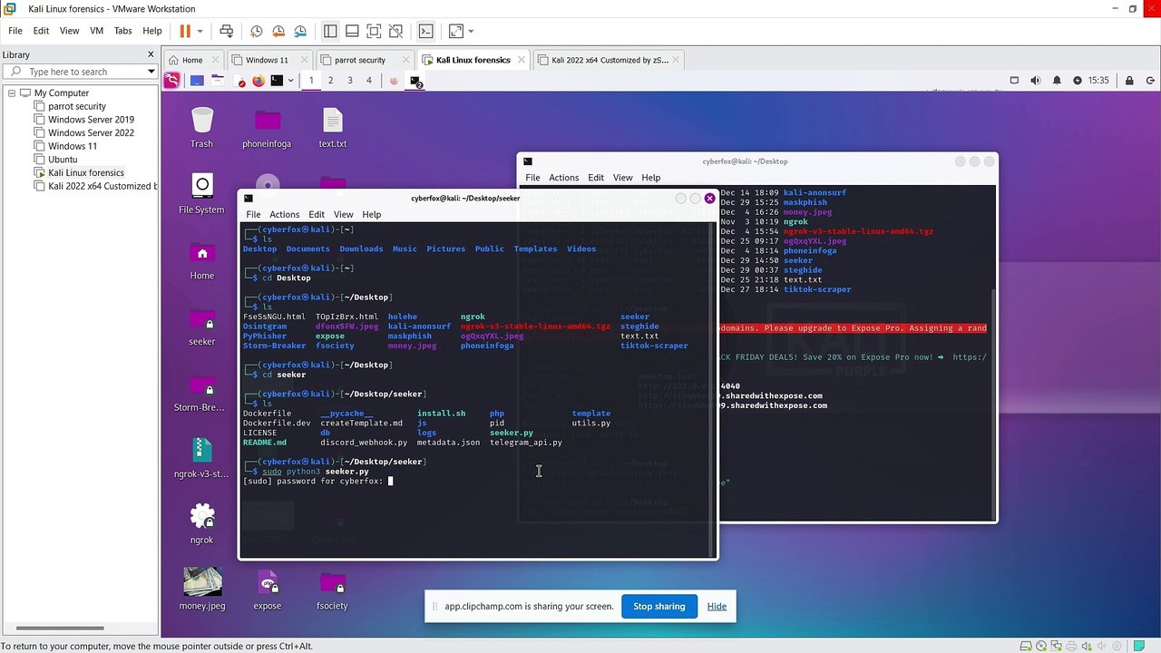Image resolution: width=1161 pixels, height=653 pixels.
Task: Select Windows Server 2022 in the library
Action: (x=91, y=132)
